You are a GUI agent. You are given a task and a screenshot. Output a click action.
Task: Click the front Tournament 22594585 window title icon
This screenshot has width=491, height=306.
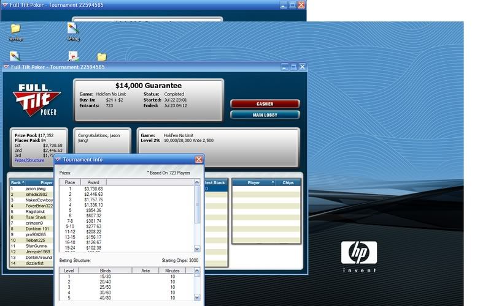click(6, 67)
